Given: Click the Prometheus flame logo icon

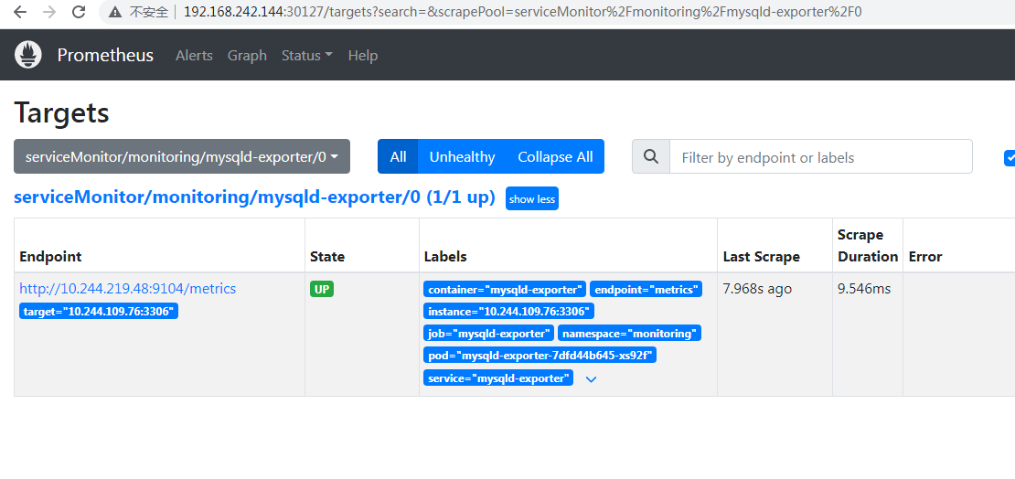Looking at the screenshot, I should click(x=27, y=55).
